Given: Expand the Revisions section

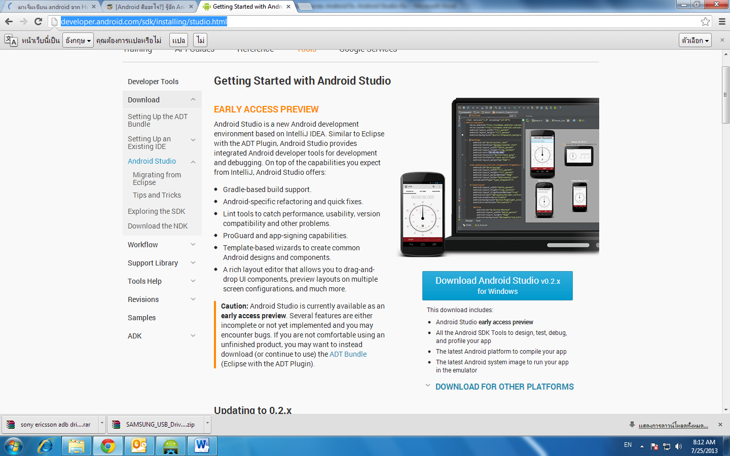Looking at the screenshot, I should pyautogui.click(x=193, y=299).
